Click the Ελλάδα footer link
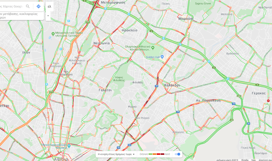Viewport: 272px width, 161px height. [245, 160]
